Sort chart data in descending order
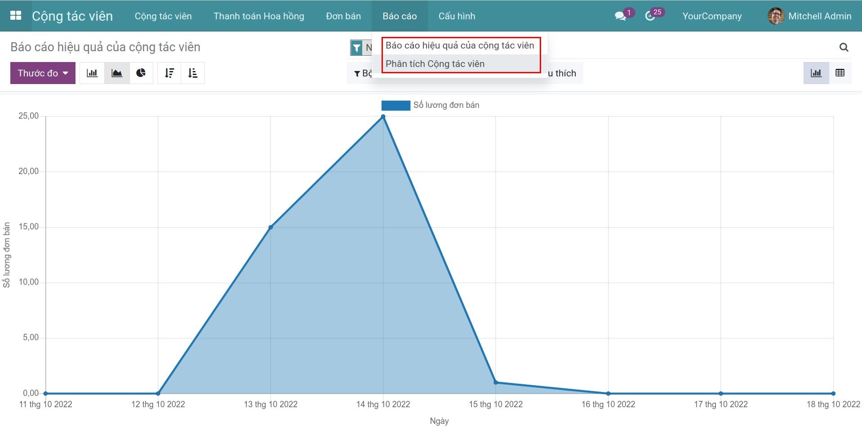This screenshot has height=427, width=862. 169,73
